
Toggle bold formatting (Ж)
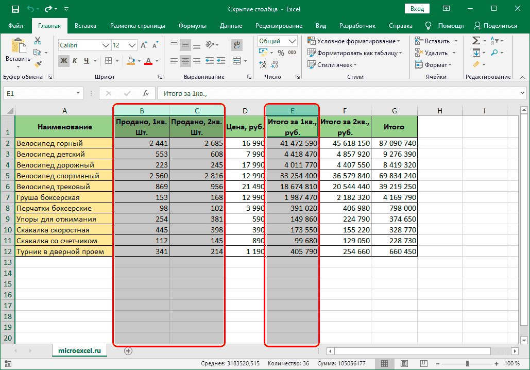pyautogui.click(x=64, y=61)
